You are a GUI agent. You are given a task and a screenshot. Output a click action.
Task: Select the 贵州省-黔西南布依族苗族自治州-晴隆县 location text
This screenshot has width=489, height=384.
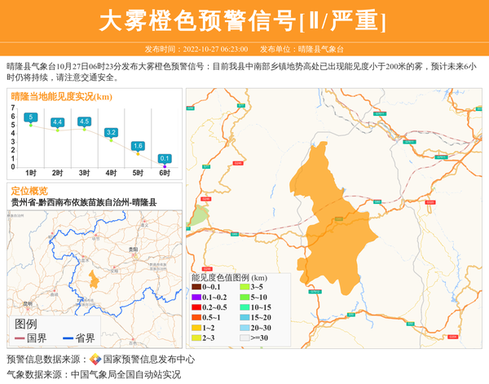coord(84,202)
